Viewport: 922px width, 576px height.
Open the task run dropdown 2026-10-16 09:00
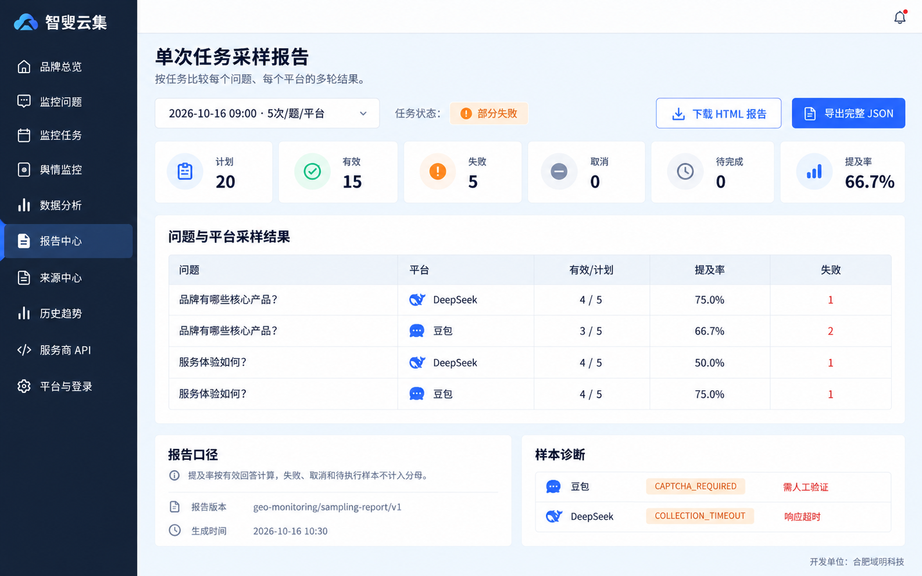[267, 113]
